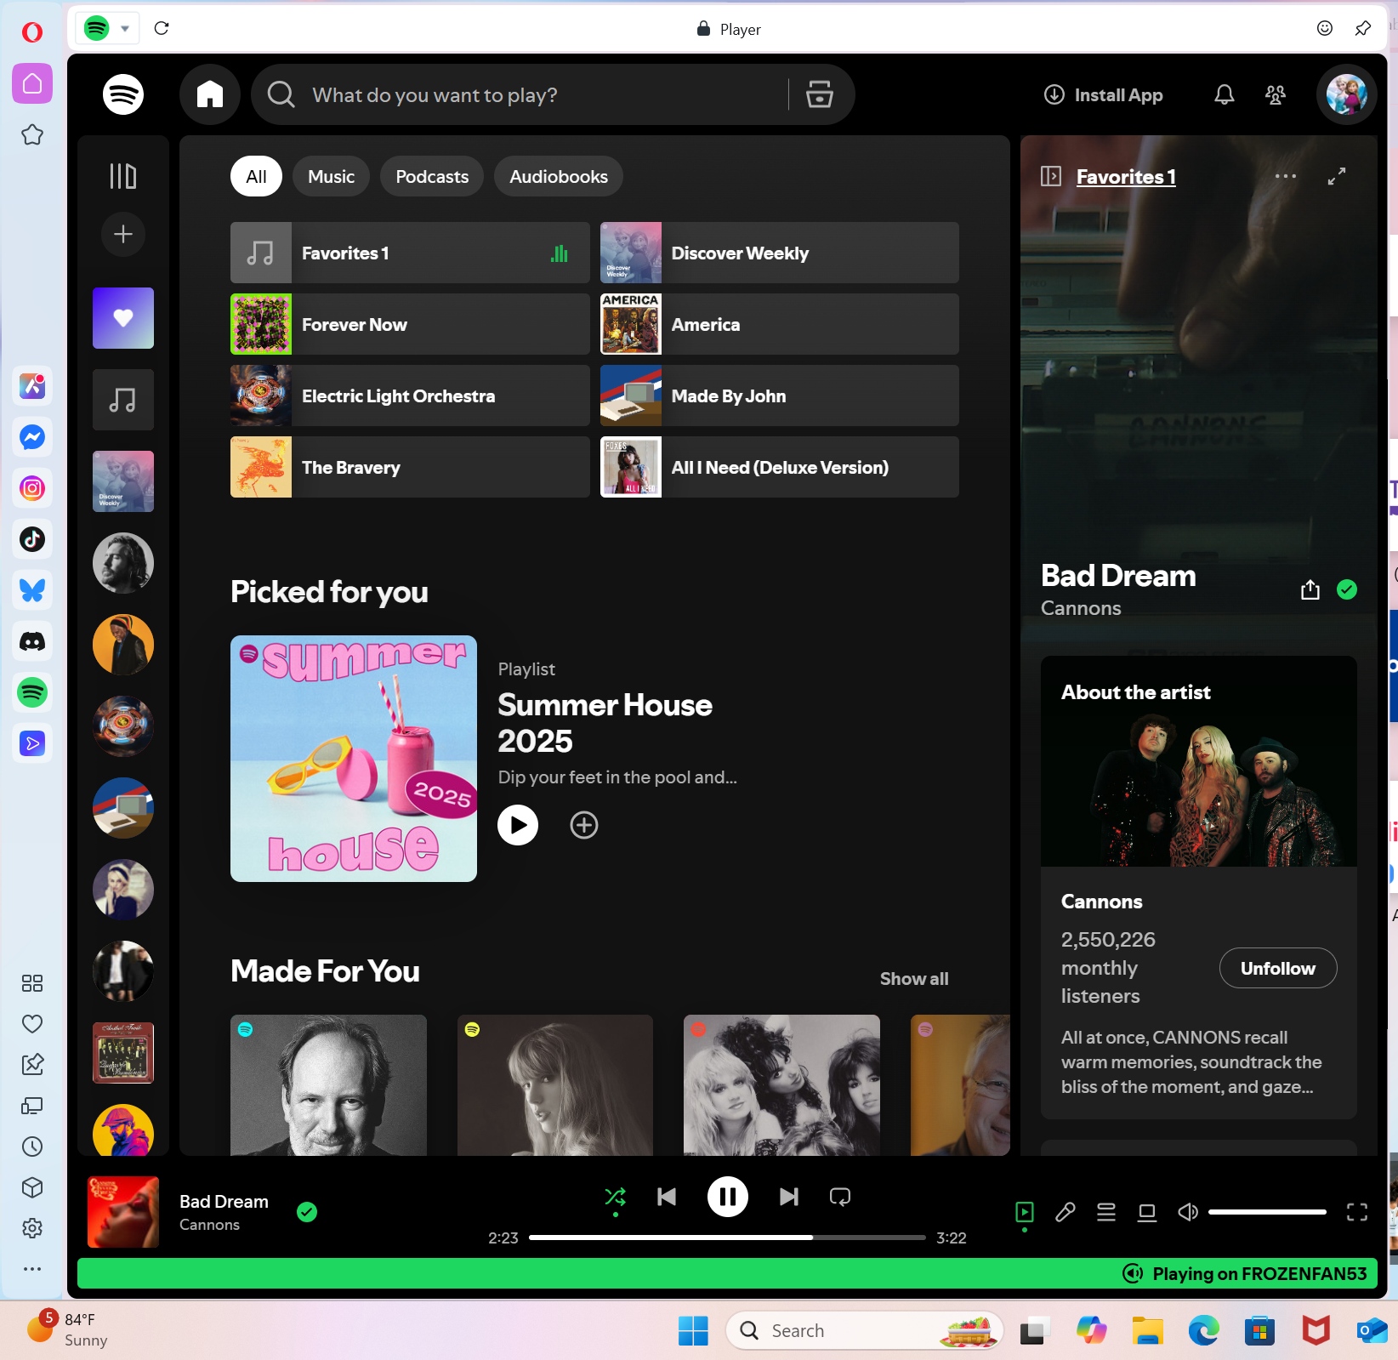The height and width of the screenshot is (1360, 1398).
Task: Hide the Now Playing view panel icon
Action: pyautogui.click(x=1051, y=176)
